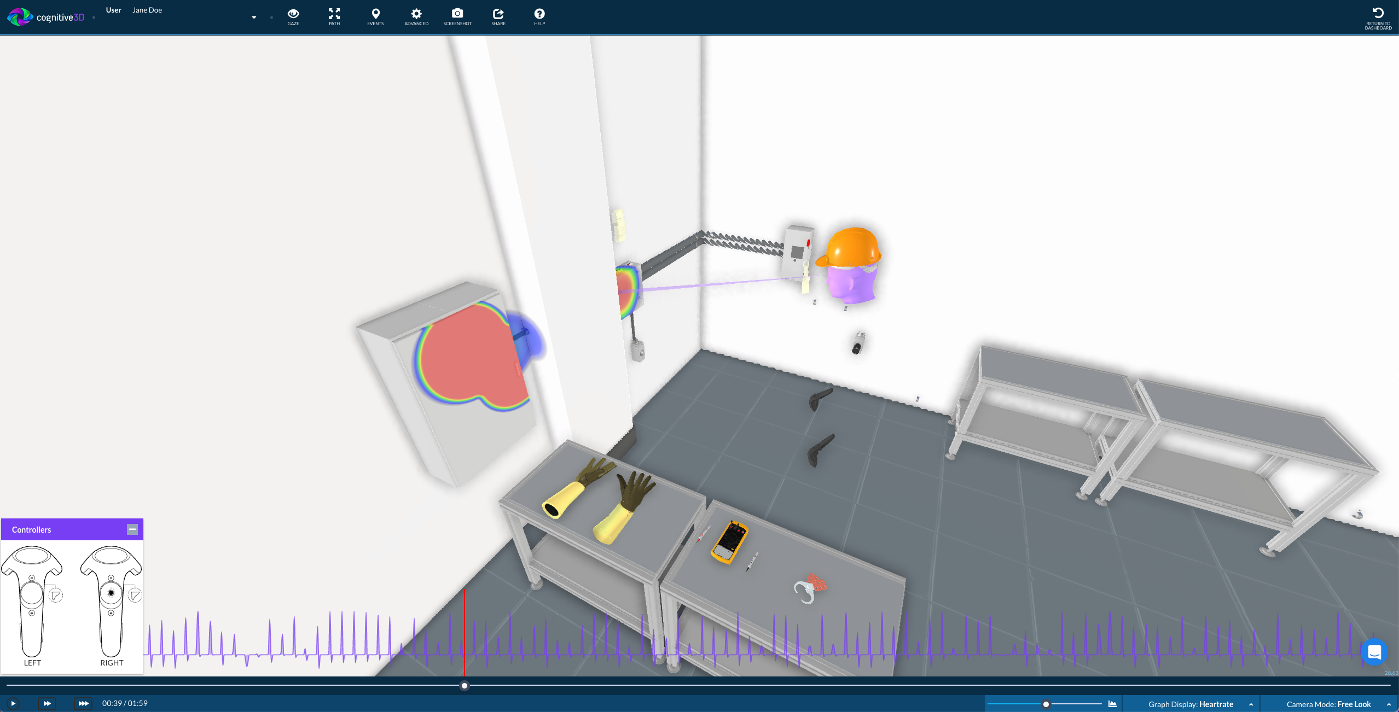Collapse the Controllers panel
The image size is (1399, 712).
tap(132, 529)
